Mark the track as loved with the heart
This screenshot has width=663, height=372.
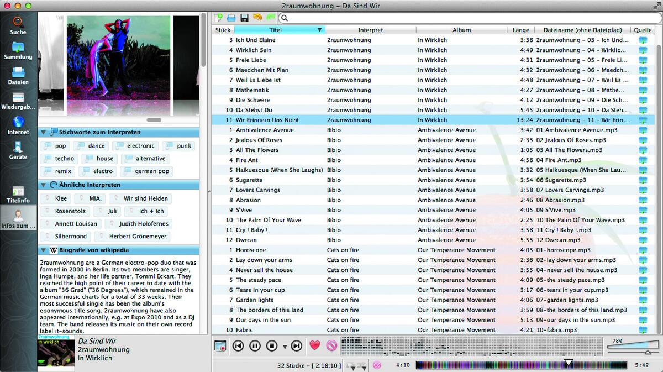[314, 346]
